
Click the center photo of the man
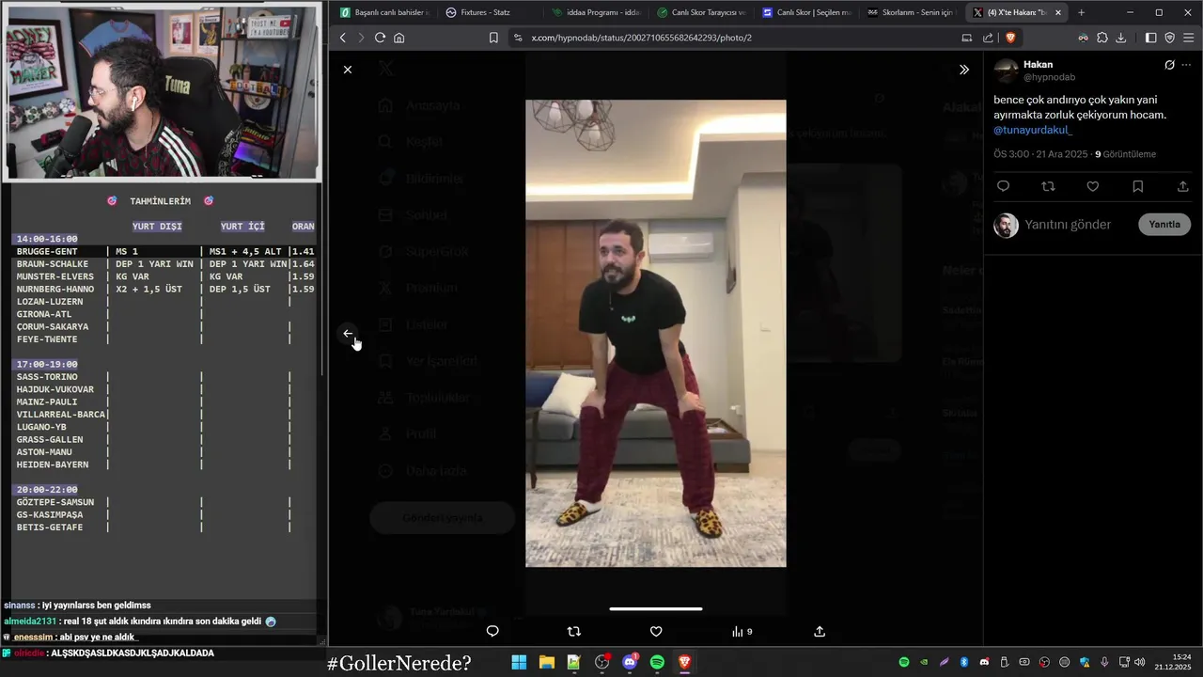pyautogui.click(x=655, y=333)
